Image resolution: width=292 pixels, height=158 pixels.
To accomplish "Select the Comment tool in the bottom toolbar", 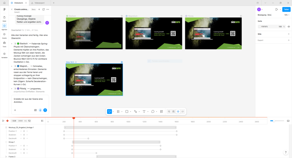I will pos(153,112).
